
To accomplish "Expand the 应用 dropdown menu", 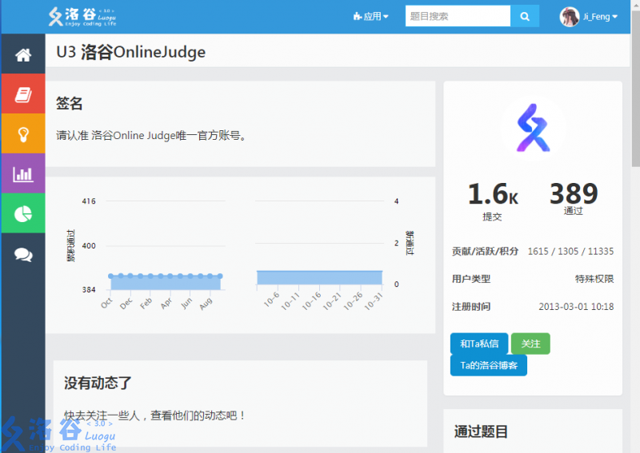I will (x=370, y=16).
